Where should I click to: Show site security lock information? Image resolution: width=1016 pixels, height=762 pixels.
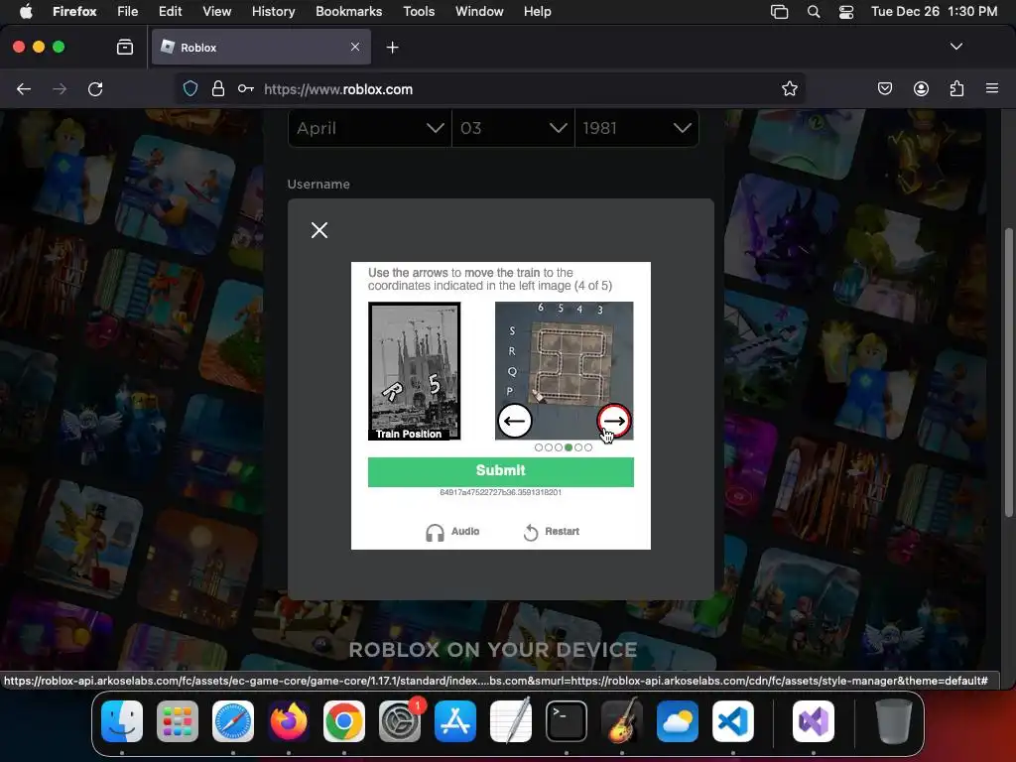click(x=218, y=88)
